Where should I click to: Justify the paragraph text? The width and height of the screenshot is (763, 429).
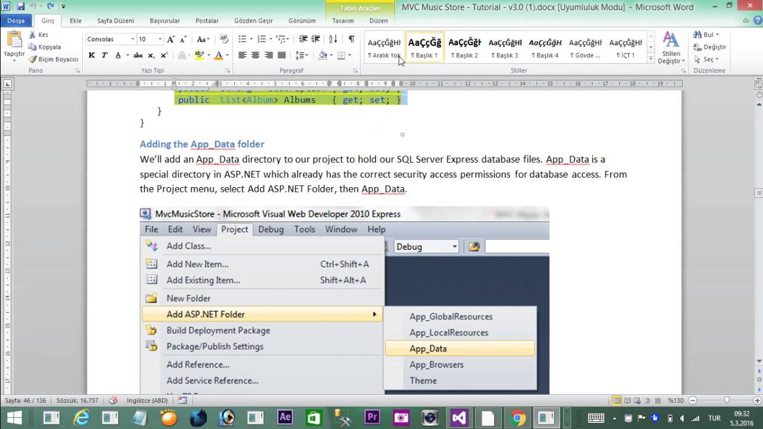[x=281, y=55]
